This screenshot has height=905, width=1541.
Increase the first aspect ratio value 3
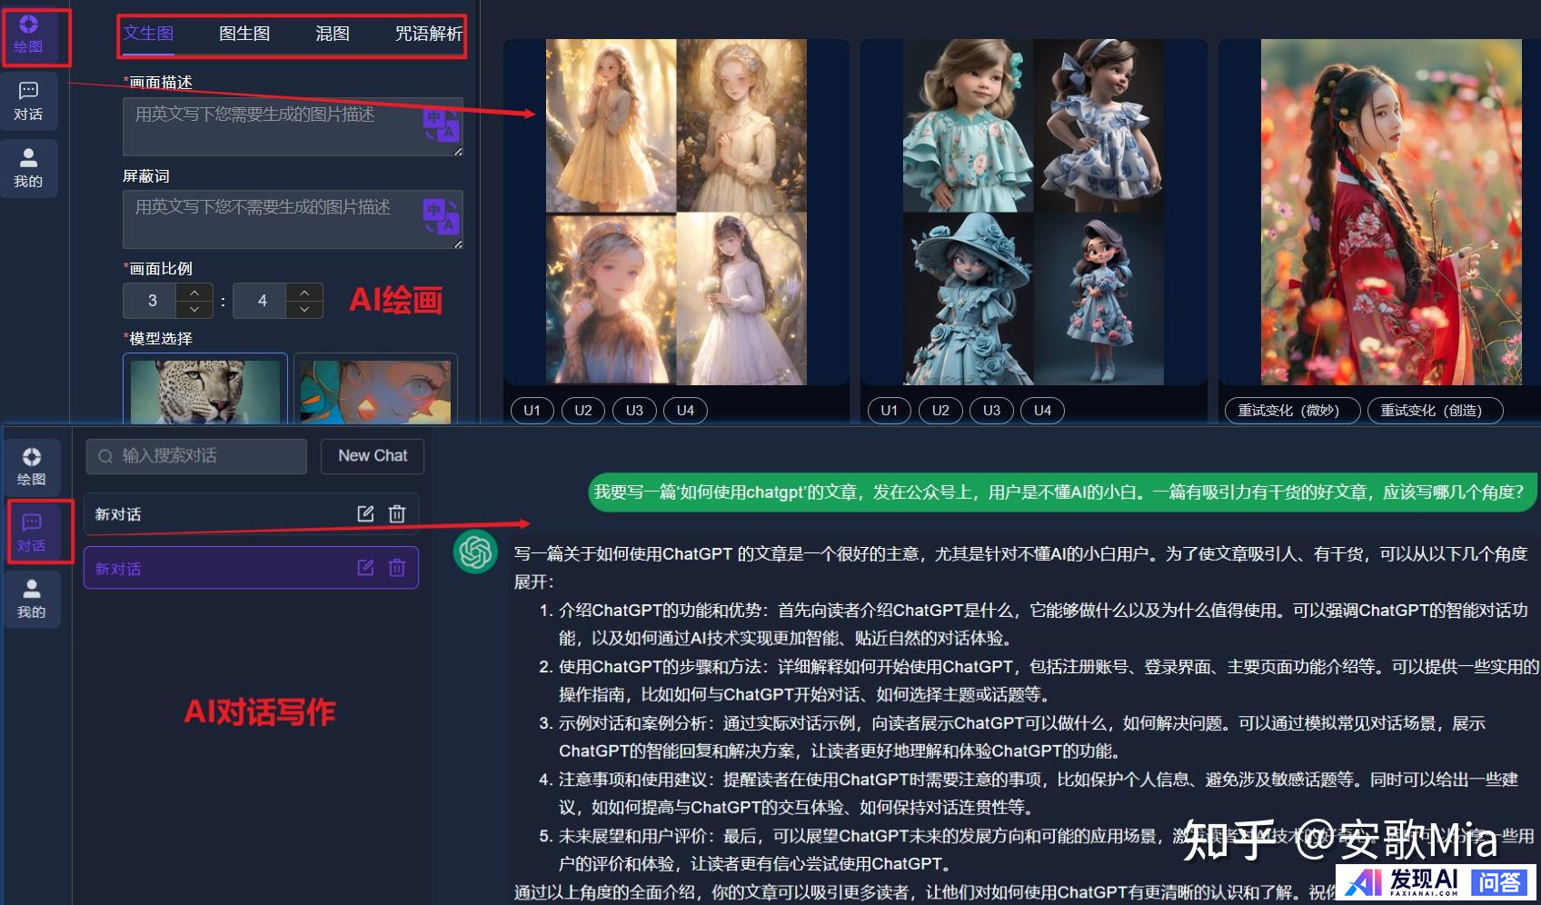point(194,293)
